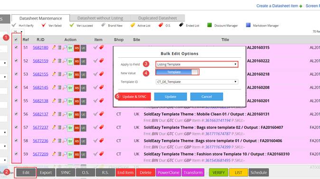
Task: Click the Update & SYNC button
Action: (134, 97)
